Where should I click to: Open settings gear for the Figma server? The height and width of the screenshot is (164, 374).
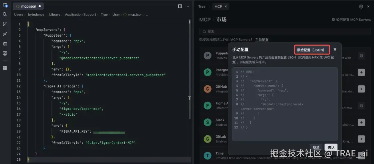click(361, 106)
